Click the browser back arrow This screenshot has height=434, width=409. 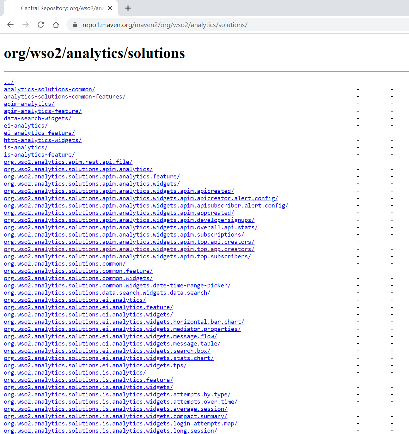point(10,25)
